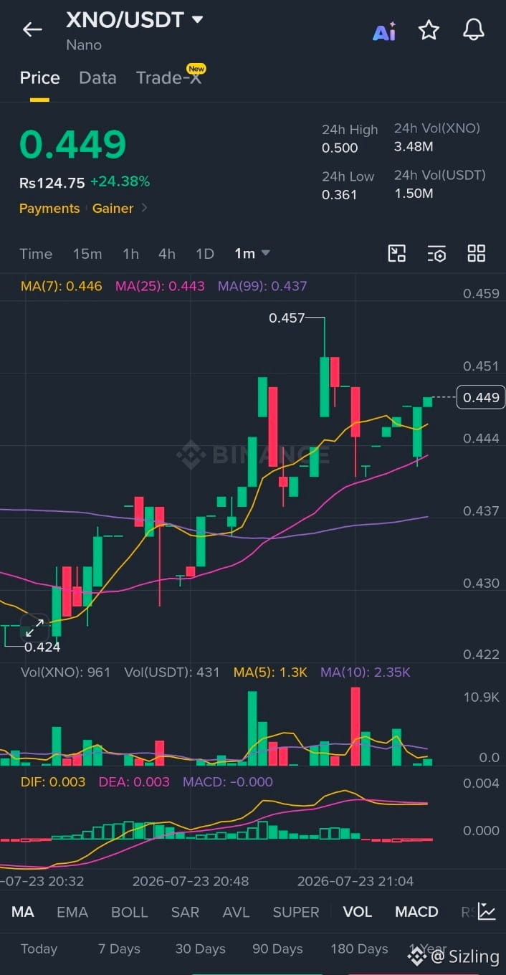Select the 15m interval
The image size is (506, 975).
click(x=87, y=254)
